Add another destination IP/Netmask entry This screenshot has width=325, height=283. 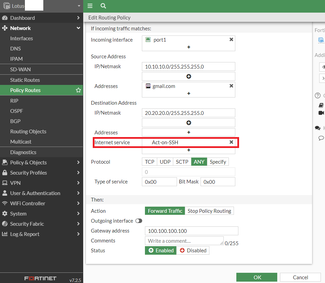coord(189,123)
